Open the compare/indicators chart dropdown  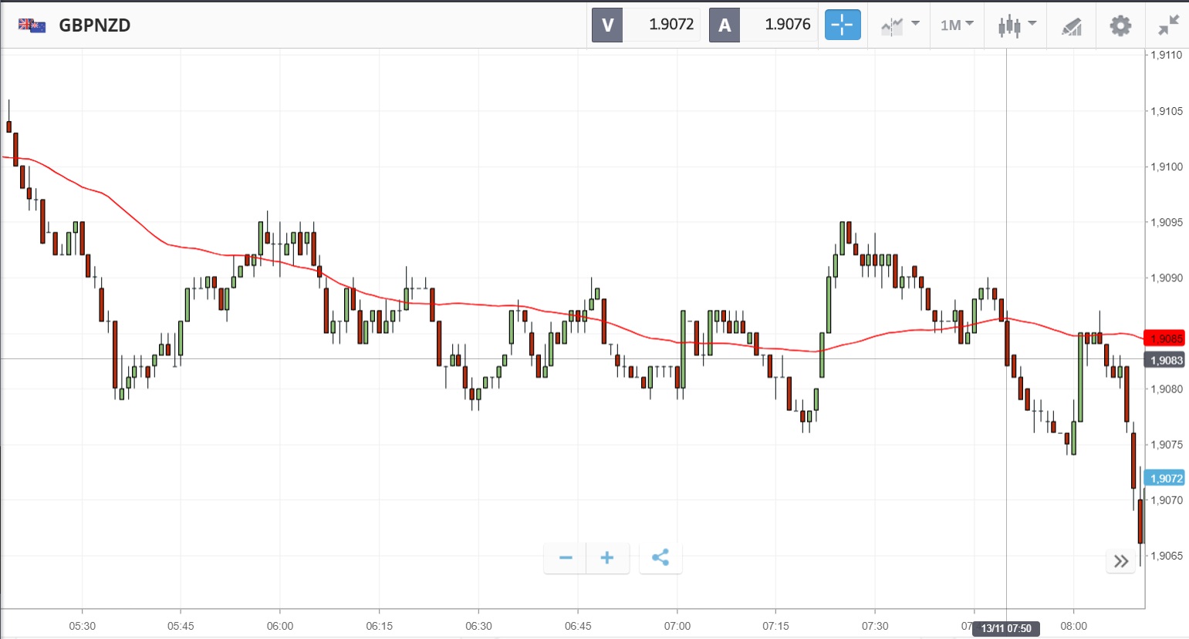900,25
